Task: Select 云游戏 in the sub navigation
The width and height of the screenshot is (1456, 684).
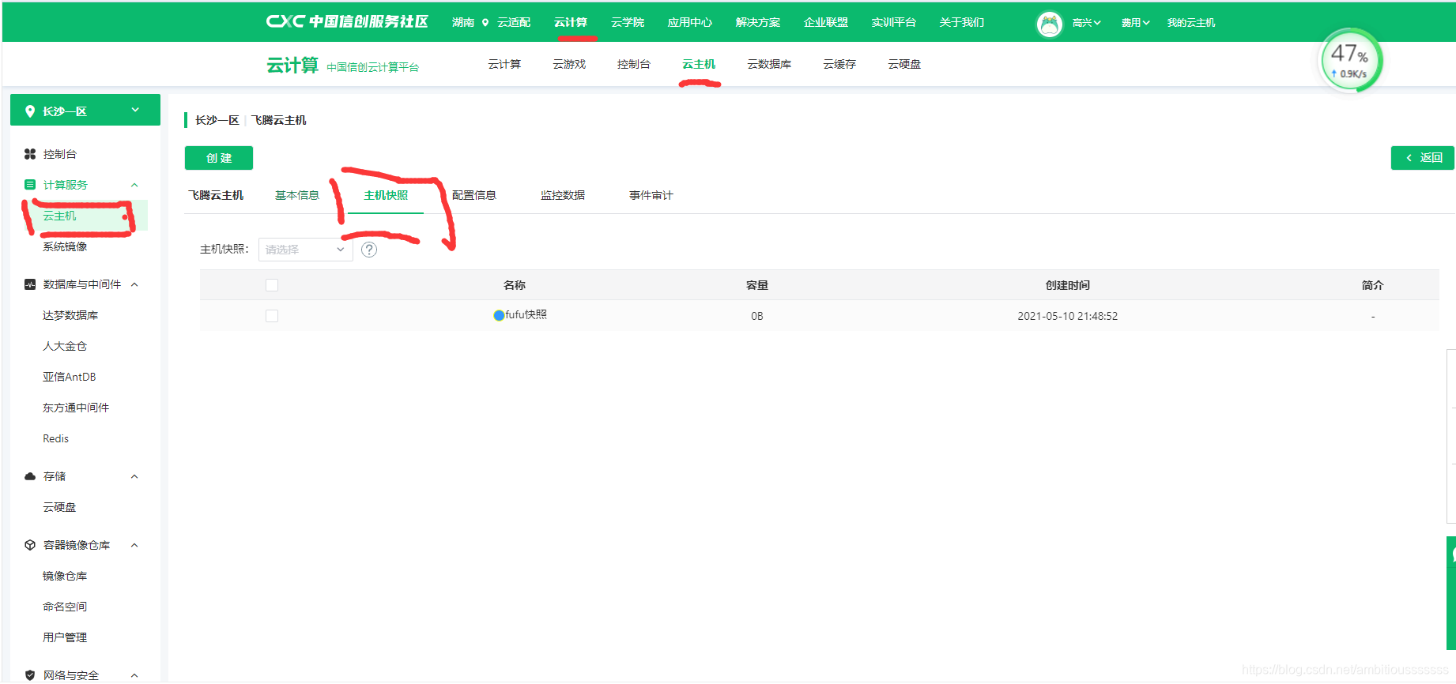Action: point(569,64)
